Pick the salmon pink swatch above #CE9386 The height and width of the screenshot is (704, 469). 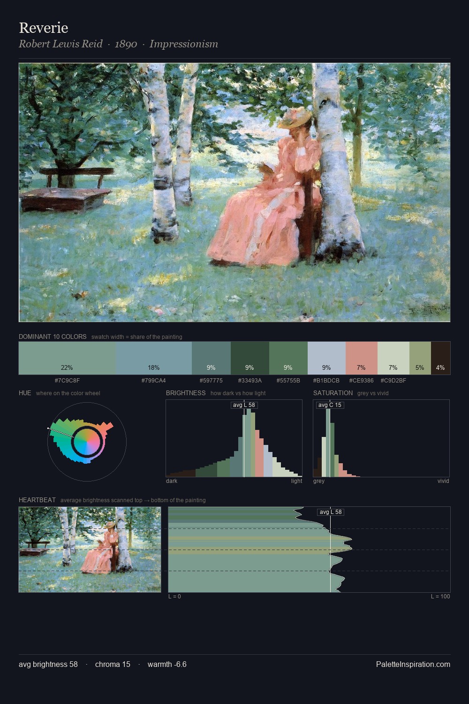(x=361, y=358)
